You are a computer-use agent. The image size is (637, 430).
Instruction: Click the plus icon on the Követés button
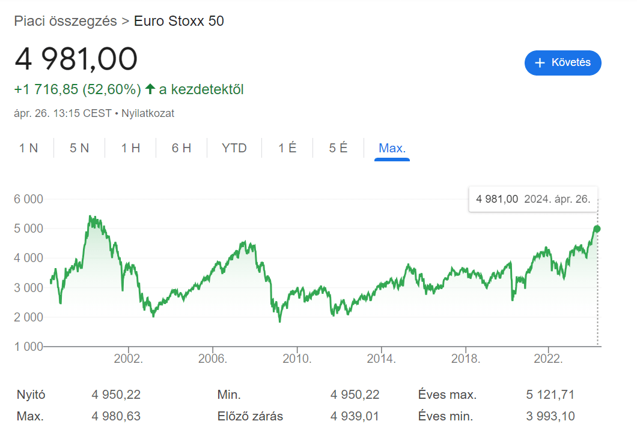pyautogui.click(x=540, y=62)
